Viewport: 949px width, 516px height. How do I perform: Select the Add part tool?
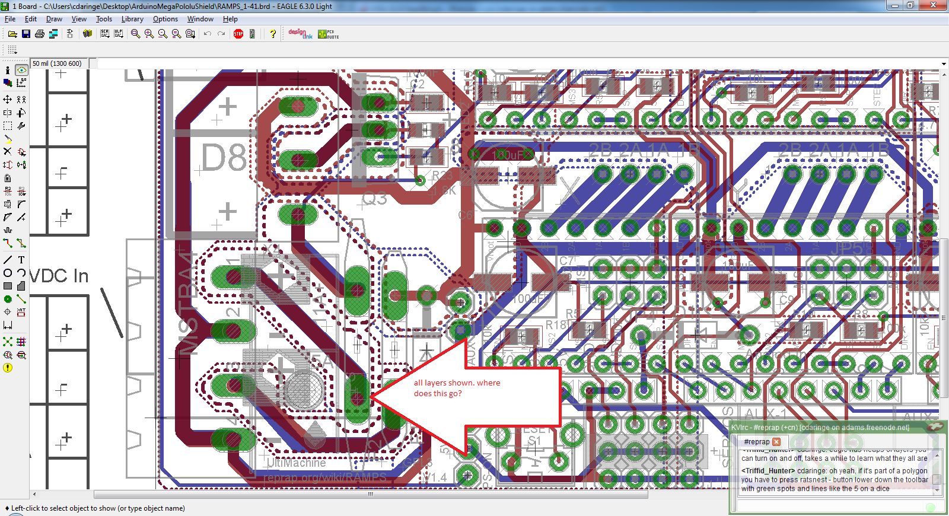21,152
